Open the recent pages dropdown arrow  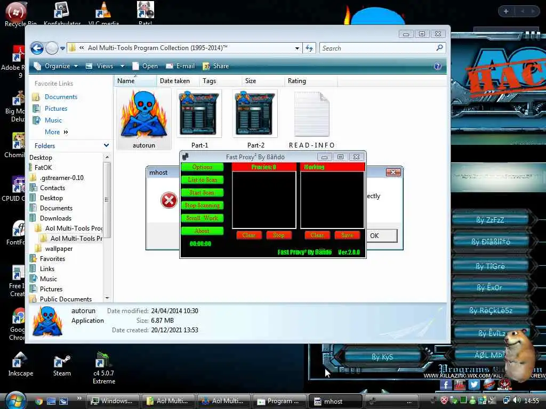tap(63, 48)
